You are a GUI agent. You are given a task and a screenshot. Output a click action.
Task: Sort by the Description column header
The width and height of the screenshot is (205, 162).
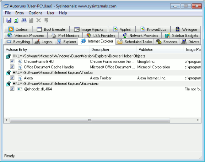[x=113, y=49]
